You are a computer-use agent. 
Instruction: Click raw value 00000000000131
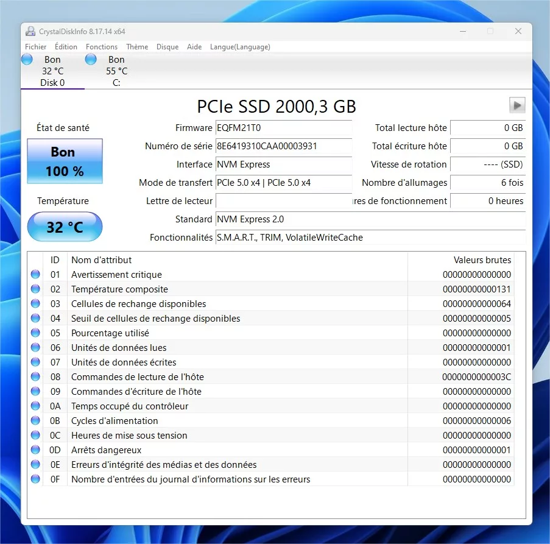click(x=477, y=289)
